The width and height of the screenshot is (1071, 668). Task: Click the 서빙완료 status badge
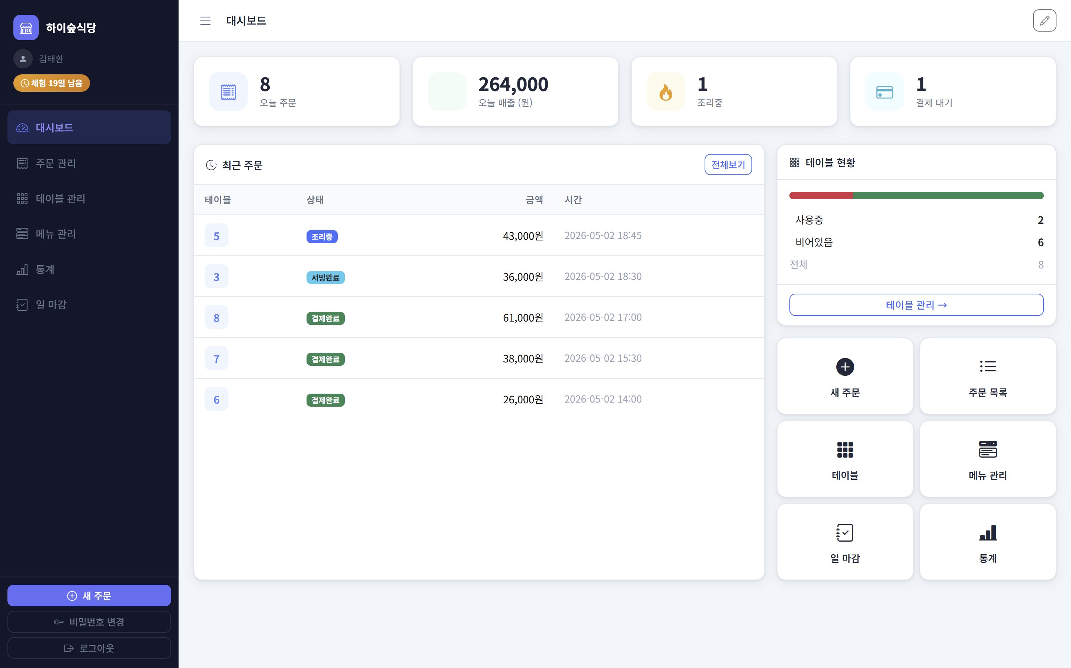click(x=326, y=277)
